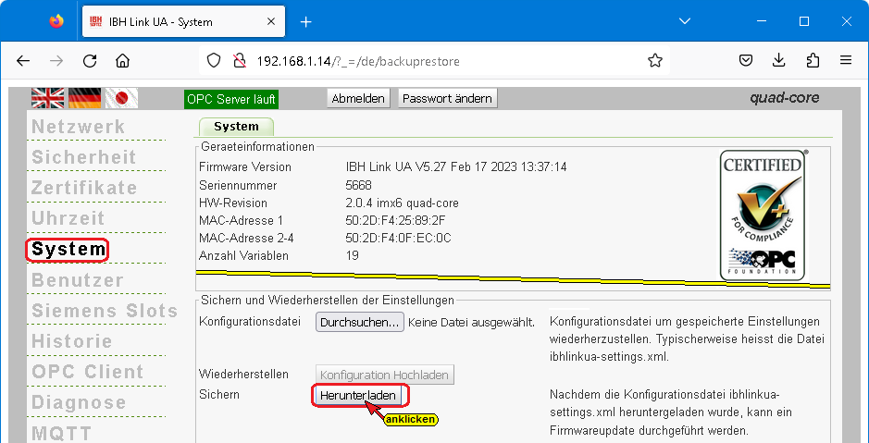Open Firefox downloads panel
The width and height of the screenshot is (869, 443).
pyautogui.click(x=778, y=61)
